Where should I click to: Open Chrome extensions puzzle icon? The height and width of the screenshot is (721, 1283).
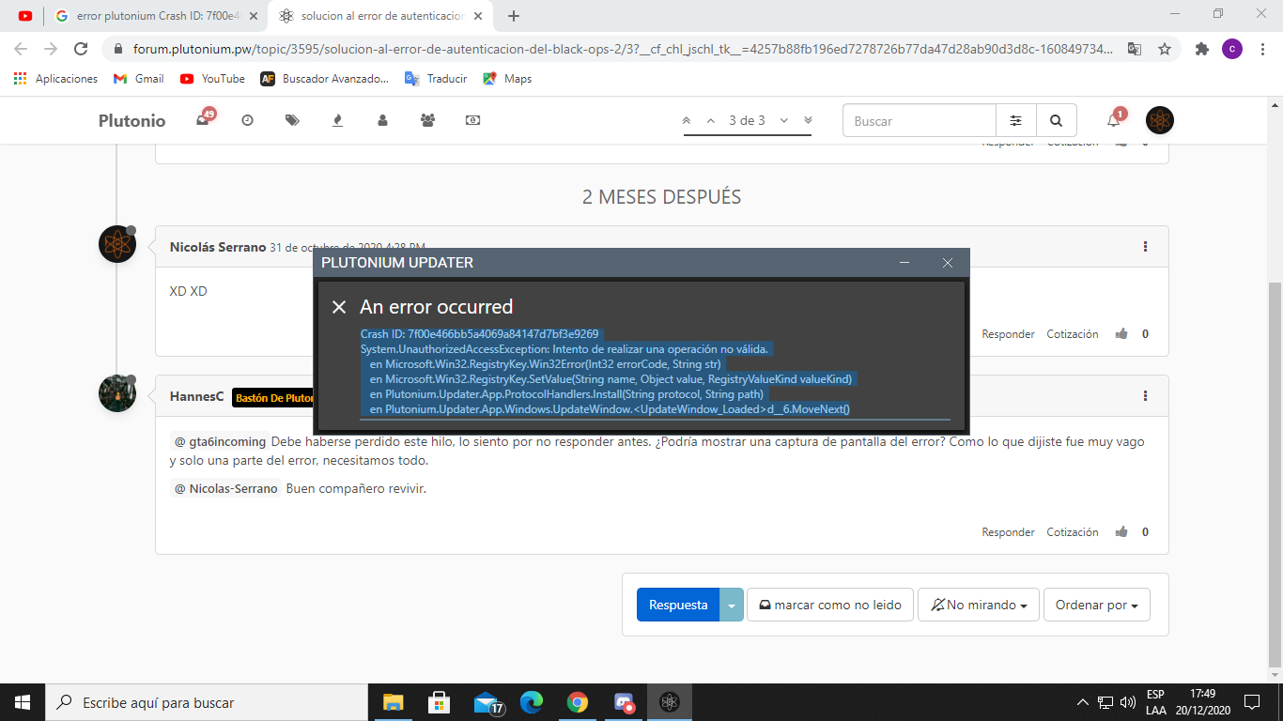[1201, 49]
